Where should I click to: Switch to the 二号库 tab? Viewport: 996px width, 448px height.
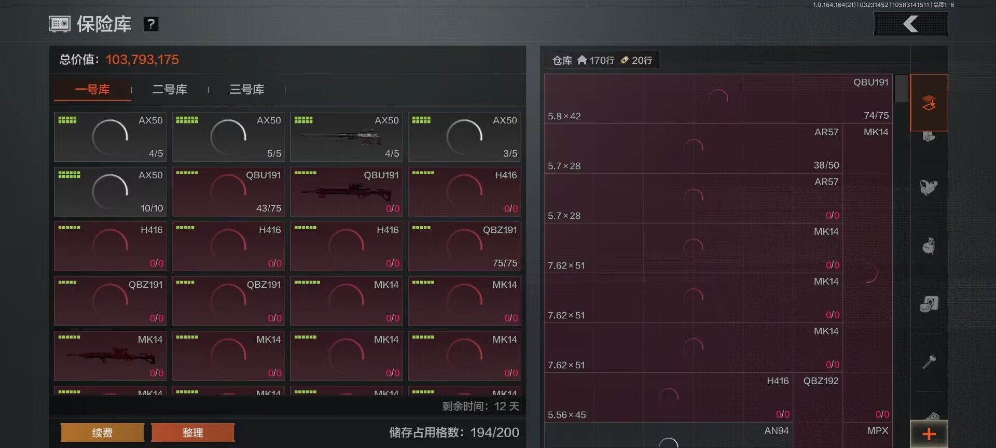click(170, 90)
